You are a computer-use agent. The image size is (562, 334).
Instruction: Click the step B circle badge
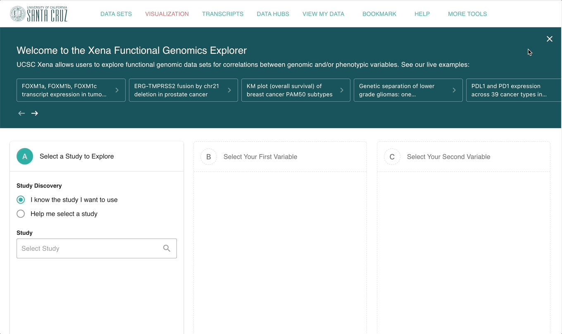pyautogui.click(x=209, y=157)
